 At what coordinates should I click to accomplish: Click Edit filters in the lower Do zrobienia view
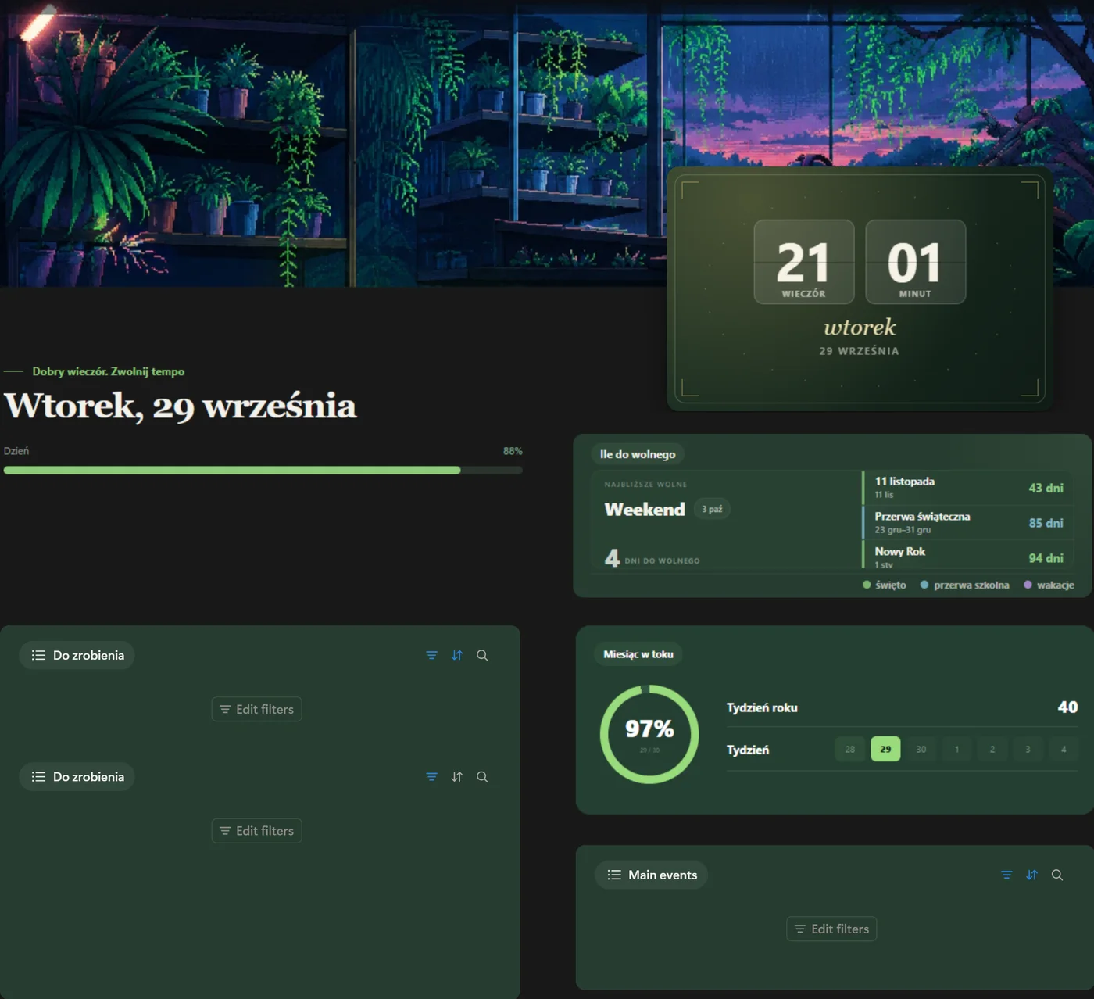coord(256,830)
